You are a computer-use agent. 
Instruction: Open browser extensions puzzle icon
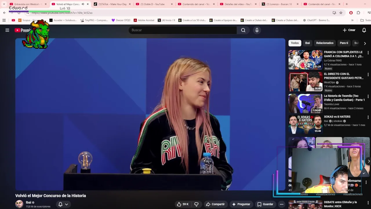click(358, 13)
